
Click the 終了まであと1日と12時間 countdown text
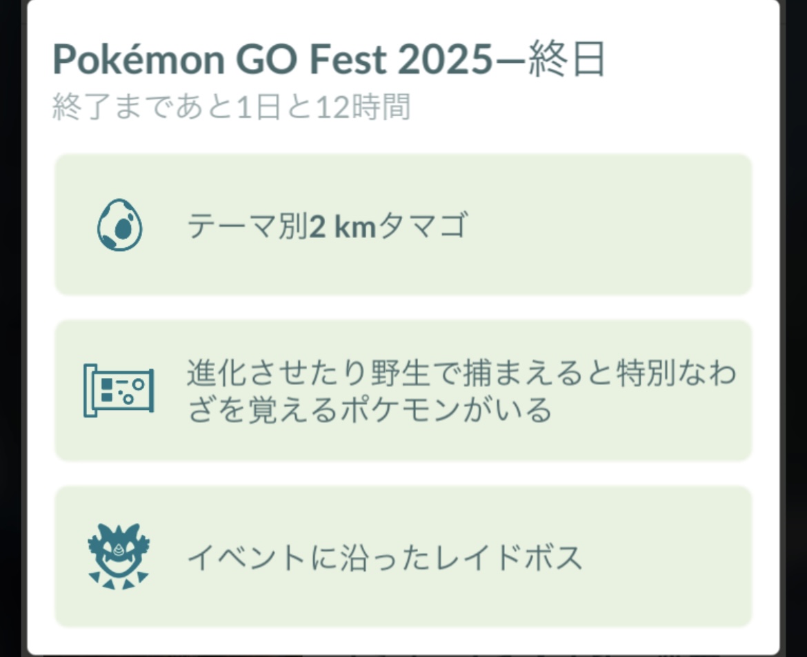click(x=231, y=108)
